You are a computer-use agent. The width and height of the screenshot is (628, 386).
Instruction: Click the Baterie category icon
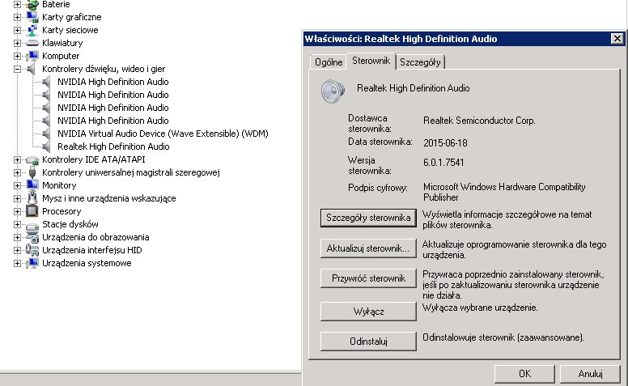[32, 4]
